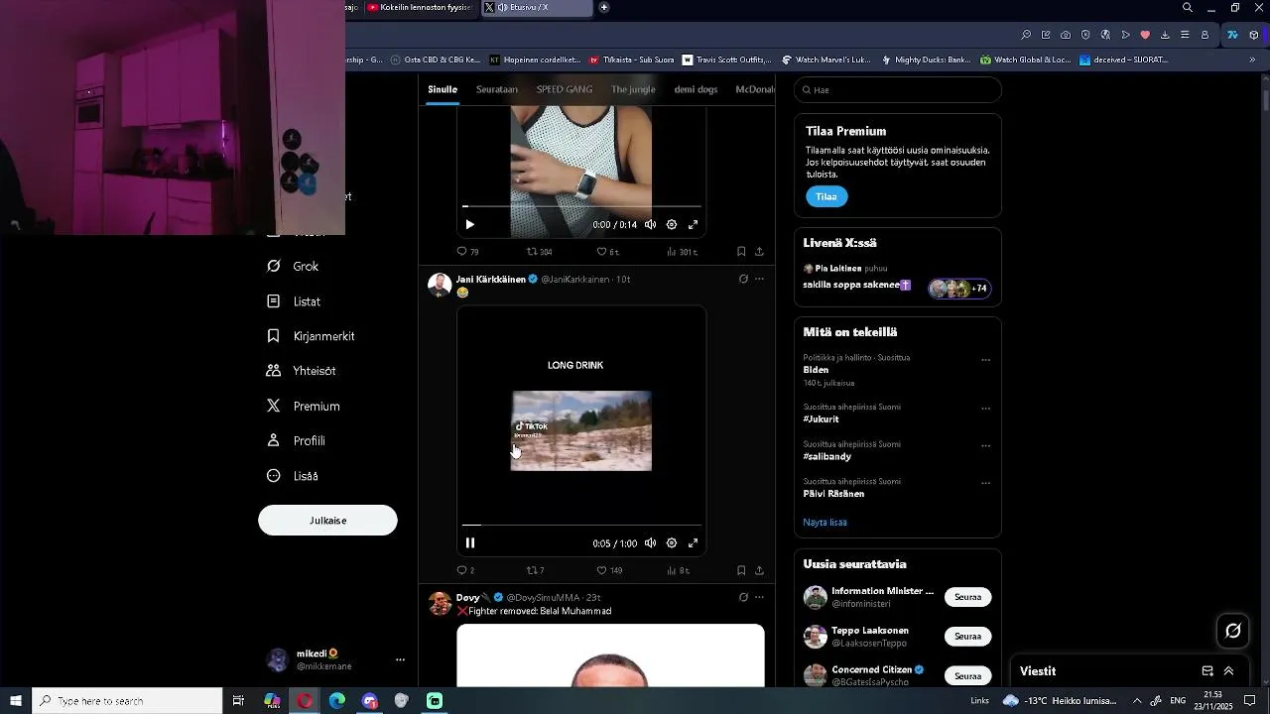
Task: Expand the Viestit messages drawer
Action: point(1228,671)
